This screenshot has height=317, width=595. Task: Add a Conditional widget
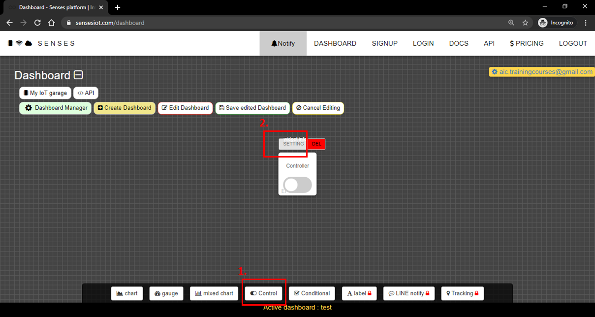click(312, 293)
